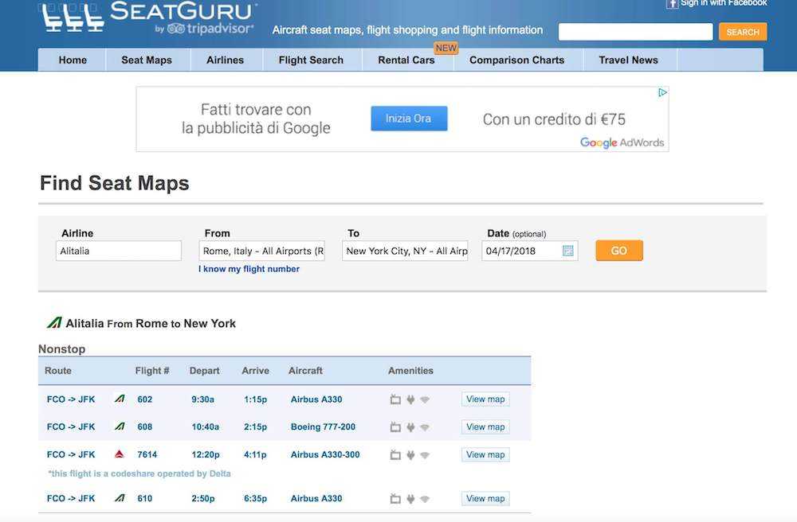This screenshot has width=797, height=522.
Task: Click the AdChoices icon on the banner ad
Action: pyautogui.click(x=662, y=93)
